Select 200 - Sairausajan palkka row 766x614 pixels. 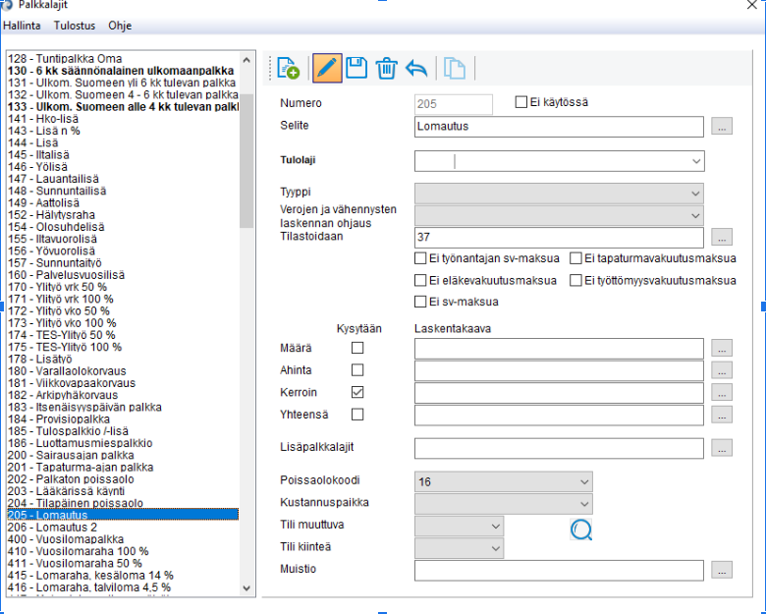[123, 455]
